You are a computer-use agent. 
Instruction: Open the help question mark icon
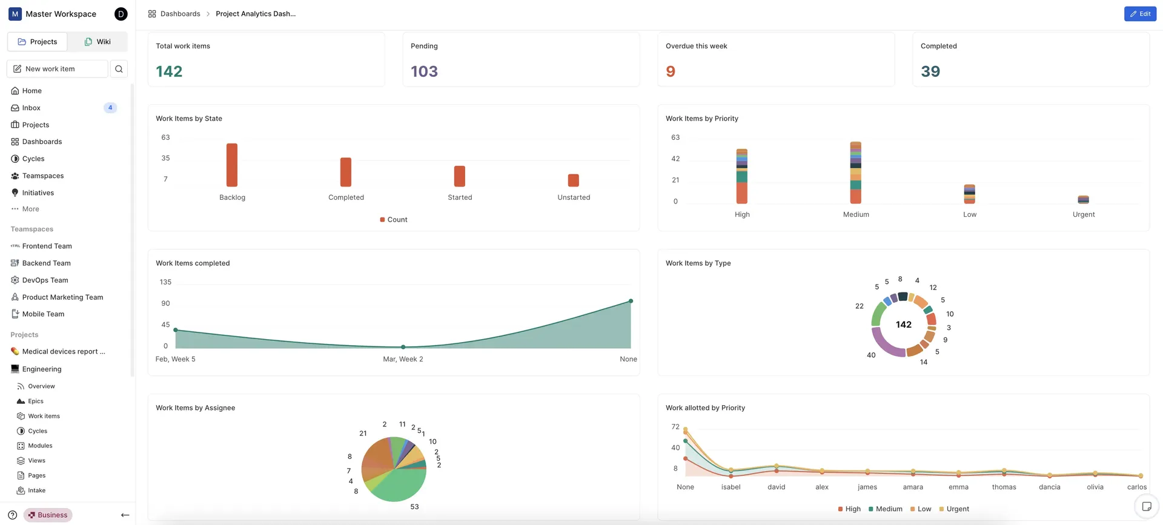coord(13,515)
